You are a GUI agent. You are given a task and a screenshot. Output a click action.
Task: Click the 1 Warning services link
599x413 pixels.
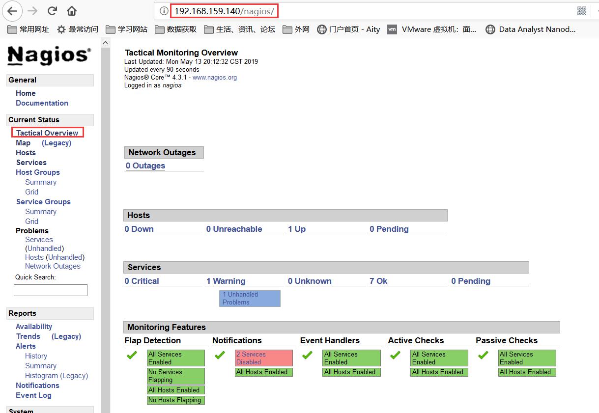pos(226,281)
